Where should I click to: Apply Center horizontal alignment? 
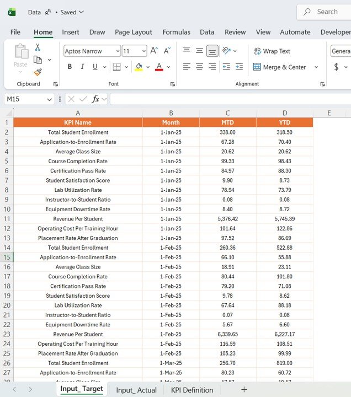[x=199, y=67]
